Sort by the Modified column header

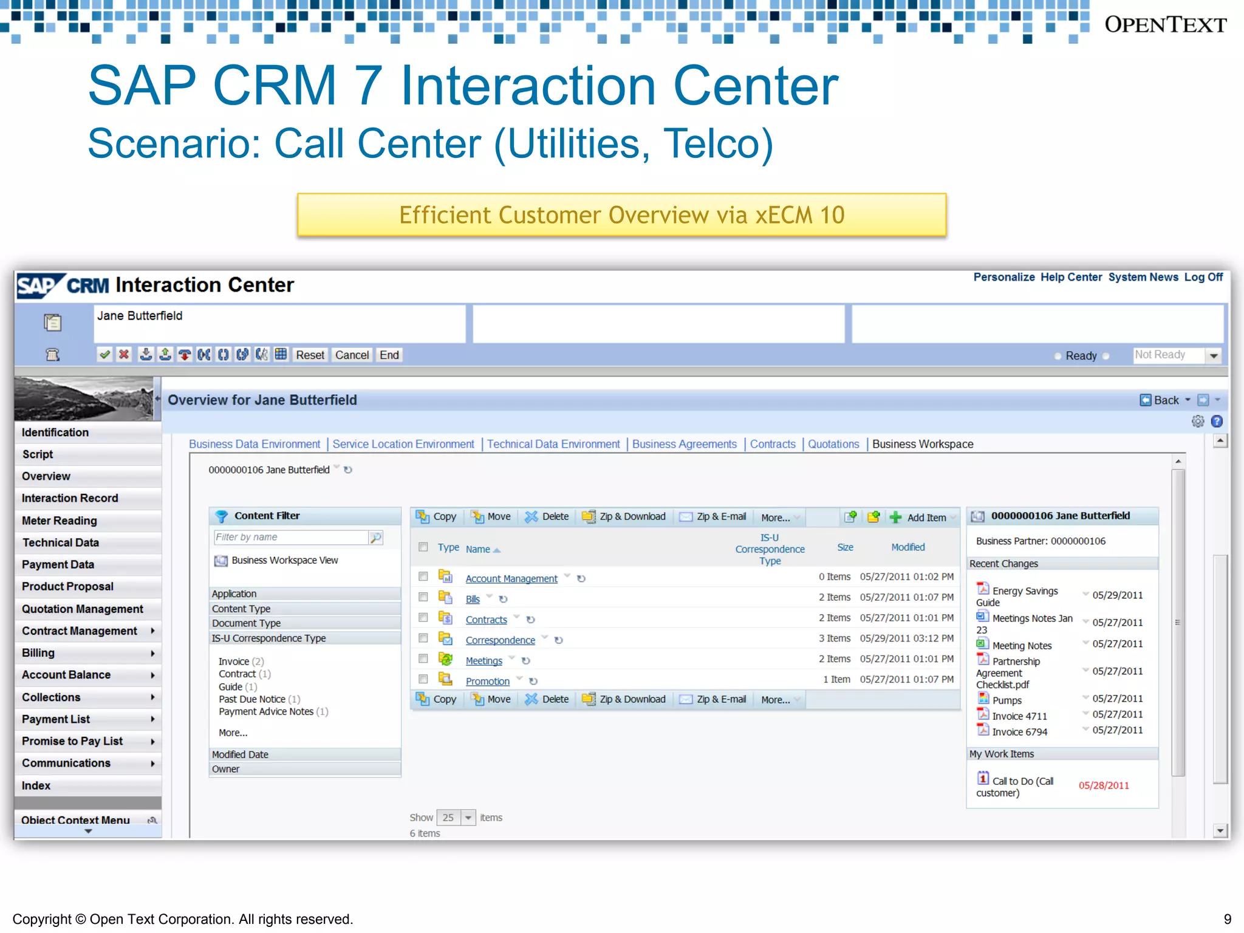point(908,547)
